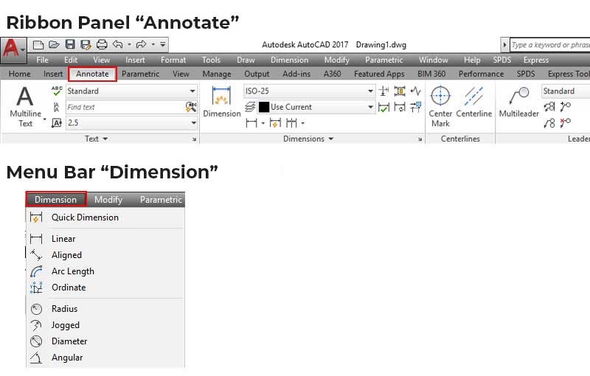
Task: Open the Standard multileader style dropdown
Action: (x=566, y=91)
